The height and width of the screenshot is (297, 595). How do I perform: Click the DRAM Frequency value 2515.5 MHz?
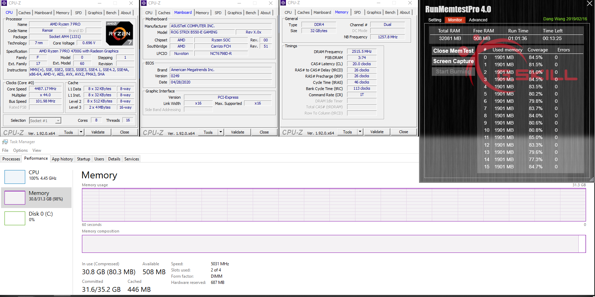click(362, 51)
